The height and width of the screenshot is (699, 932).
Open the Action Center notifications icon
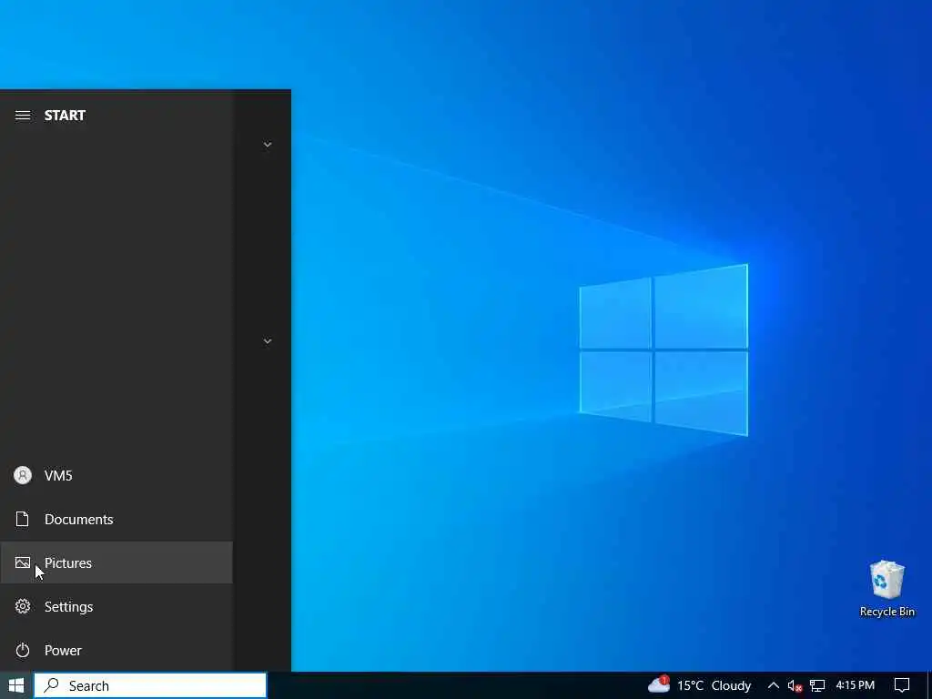click(x=902, y=685)
